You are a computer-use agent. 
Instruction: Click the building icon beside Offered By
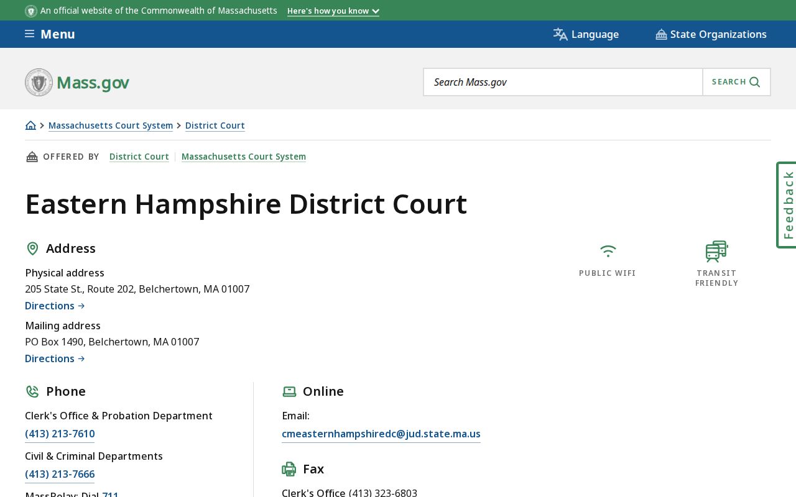32,157
